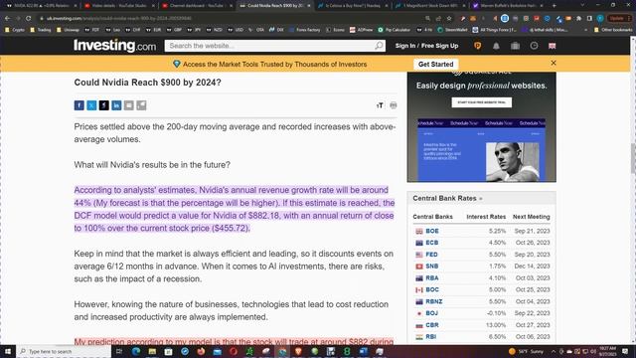Open the notifications bell on Investing.com
This screenshot has width=636, height=358.
coord(496,46)
